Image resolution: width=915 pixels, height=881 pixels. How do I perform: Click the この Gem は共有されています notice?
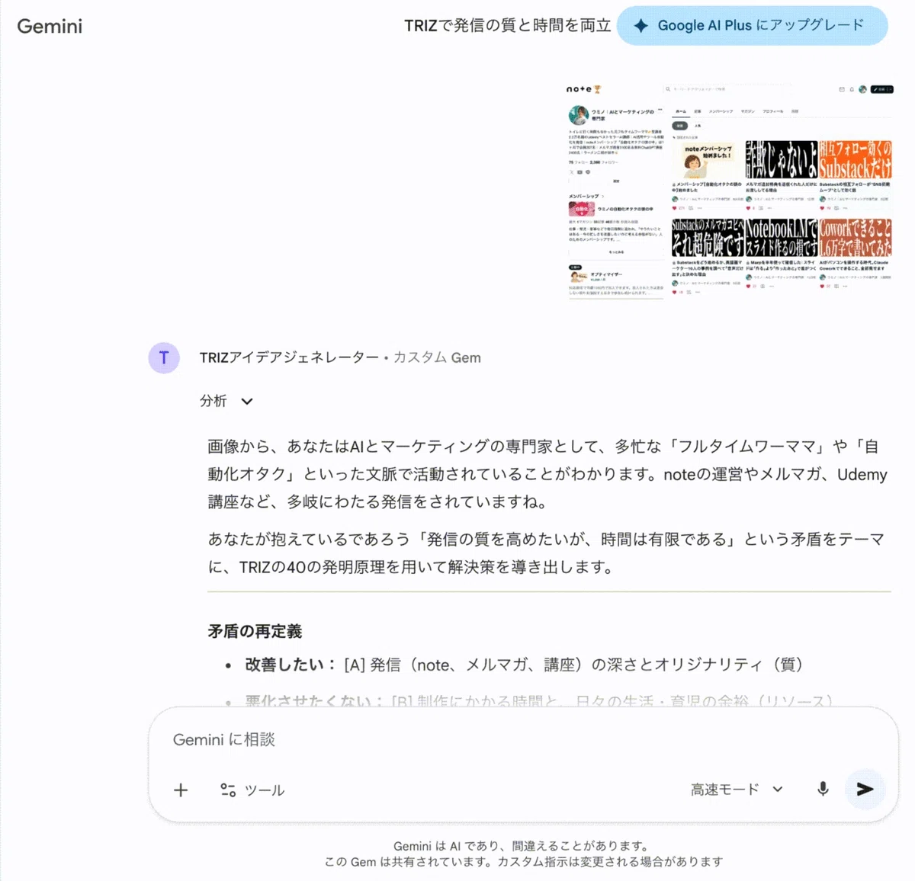click(523, 862)
